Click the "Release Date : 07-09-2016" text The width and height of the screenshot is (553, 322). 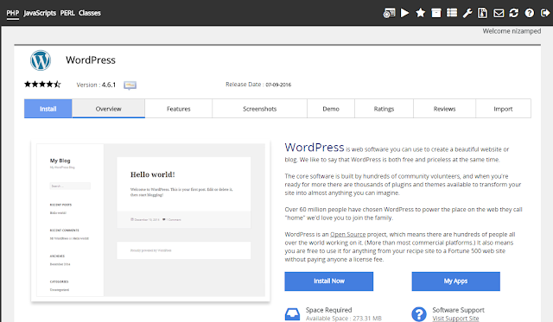258,85
